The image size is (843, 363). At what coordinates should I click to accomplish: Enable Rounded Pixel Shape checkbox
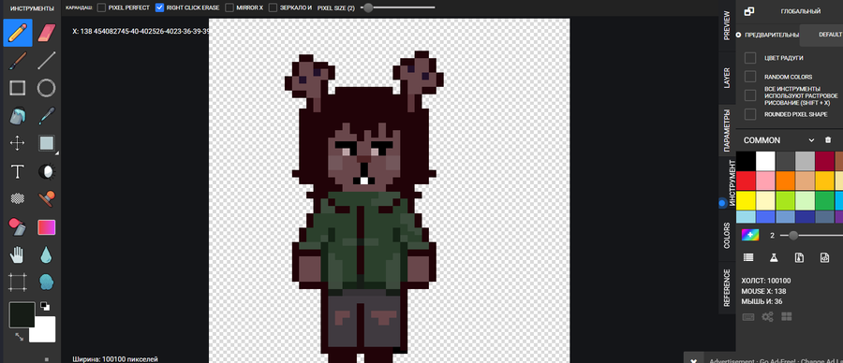(750, 114)
